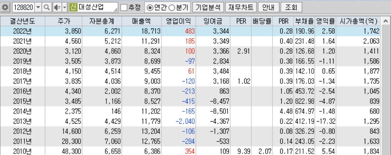Screen dimensions: 391x155
Task: Click the scrollbar up arrow
Action: point(385,21)
